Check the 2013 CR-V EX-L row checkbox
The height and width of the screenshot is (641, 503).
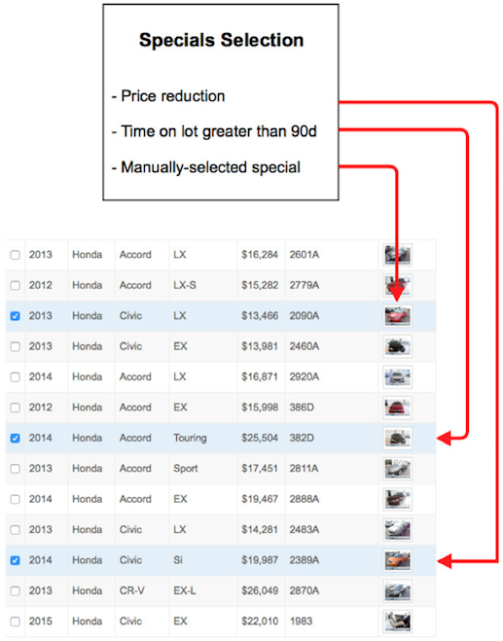click(x=16, y=591)
